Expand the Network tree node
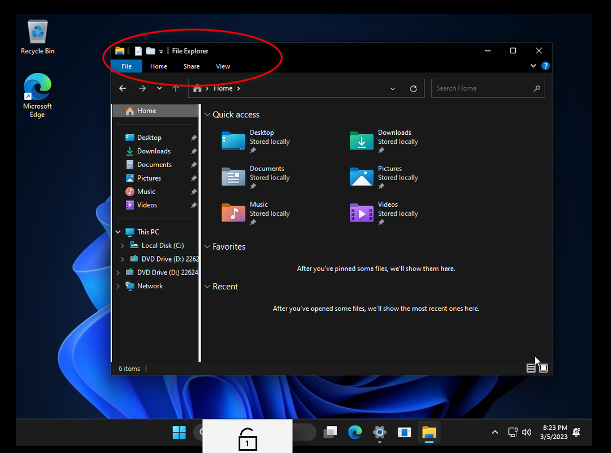Viewport: 611px width, 453px height. pos(118,286)
